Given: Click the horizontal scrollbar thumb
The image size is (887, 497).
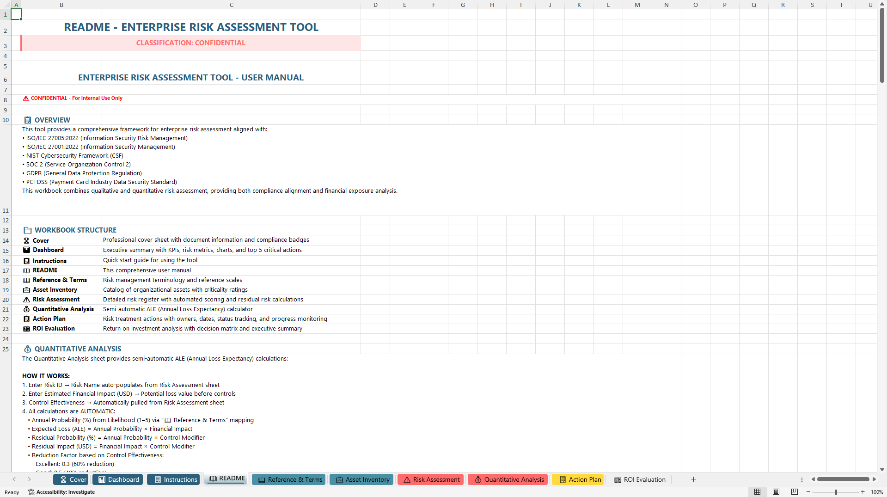Looking at the screenshot, I should (x=843, y=479).
